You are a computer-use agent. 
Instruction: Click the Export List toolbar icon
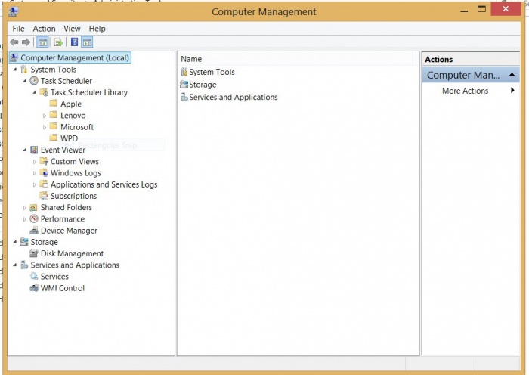click(x=57, y=42)
